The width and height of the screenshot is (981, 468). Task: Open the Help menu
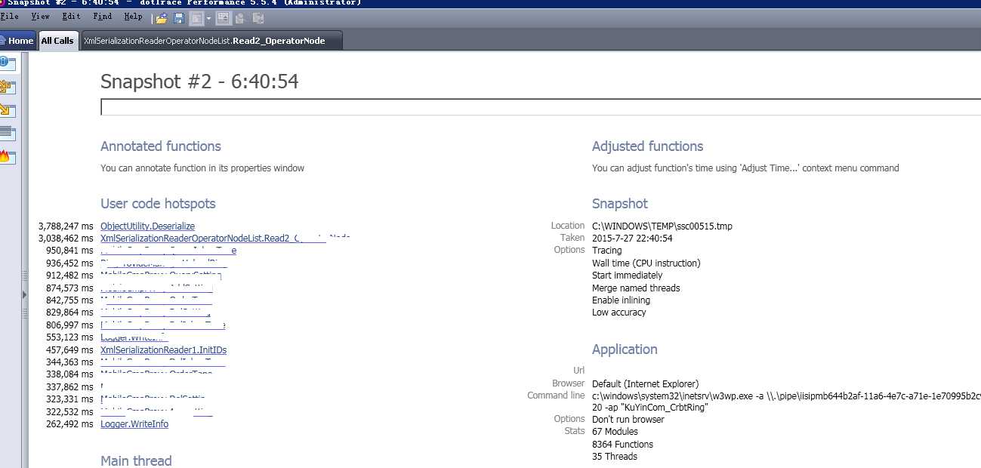pyautogui.click(x=133, y=17)
